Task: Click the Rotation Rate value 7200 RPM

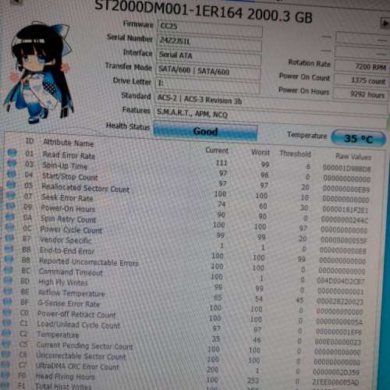Action: tap(361, 66)
